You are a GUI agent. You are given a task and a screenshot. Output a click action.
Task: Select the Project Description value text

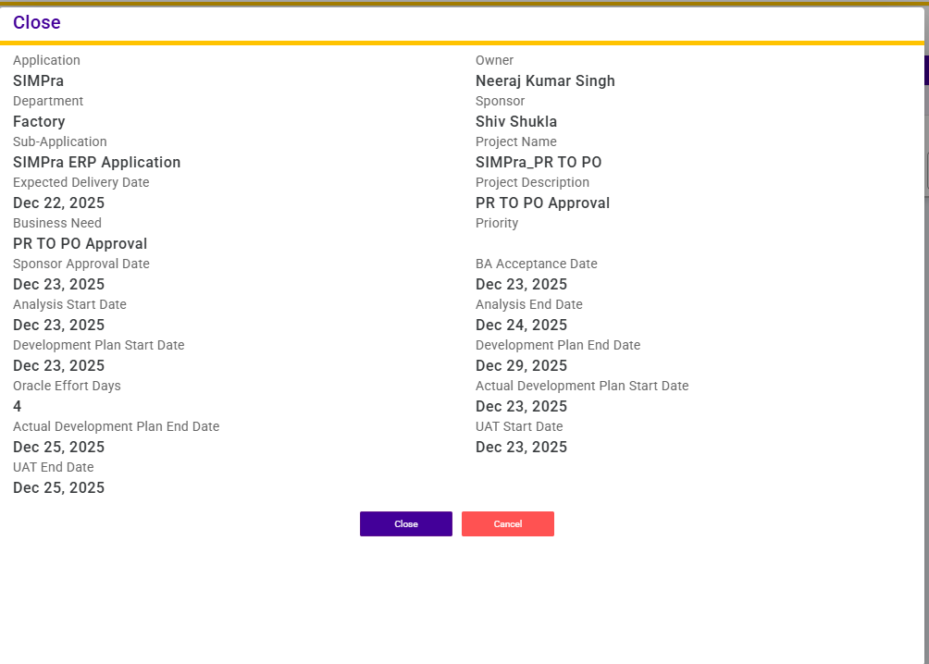pyautogui.click(x=542, y=203)
